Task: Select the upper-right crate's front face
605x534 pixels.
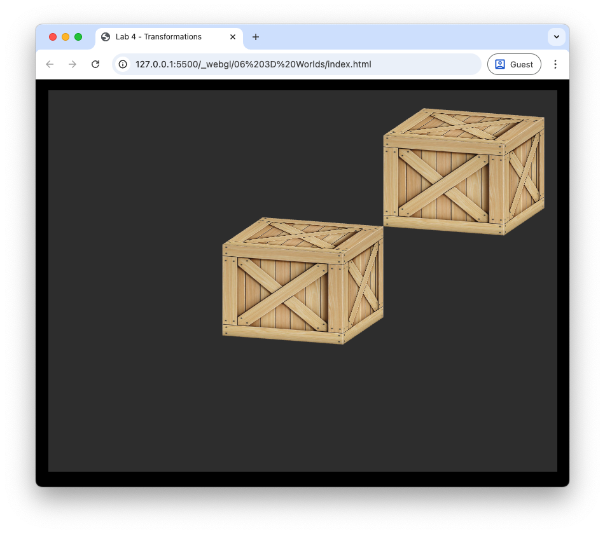Action: pyautogui.click(x=443, y=184)
